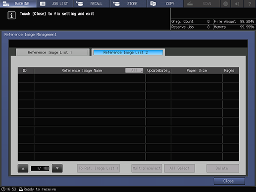Viewport: 256px width, 192px height.
Task: Click the speaker volume icon
Action: [237, 4]
